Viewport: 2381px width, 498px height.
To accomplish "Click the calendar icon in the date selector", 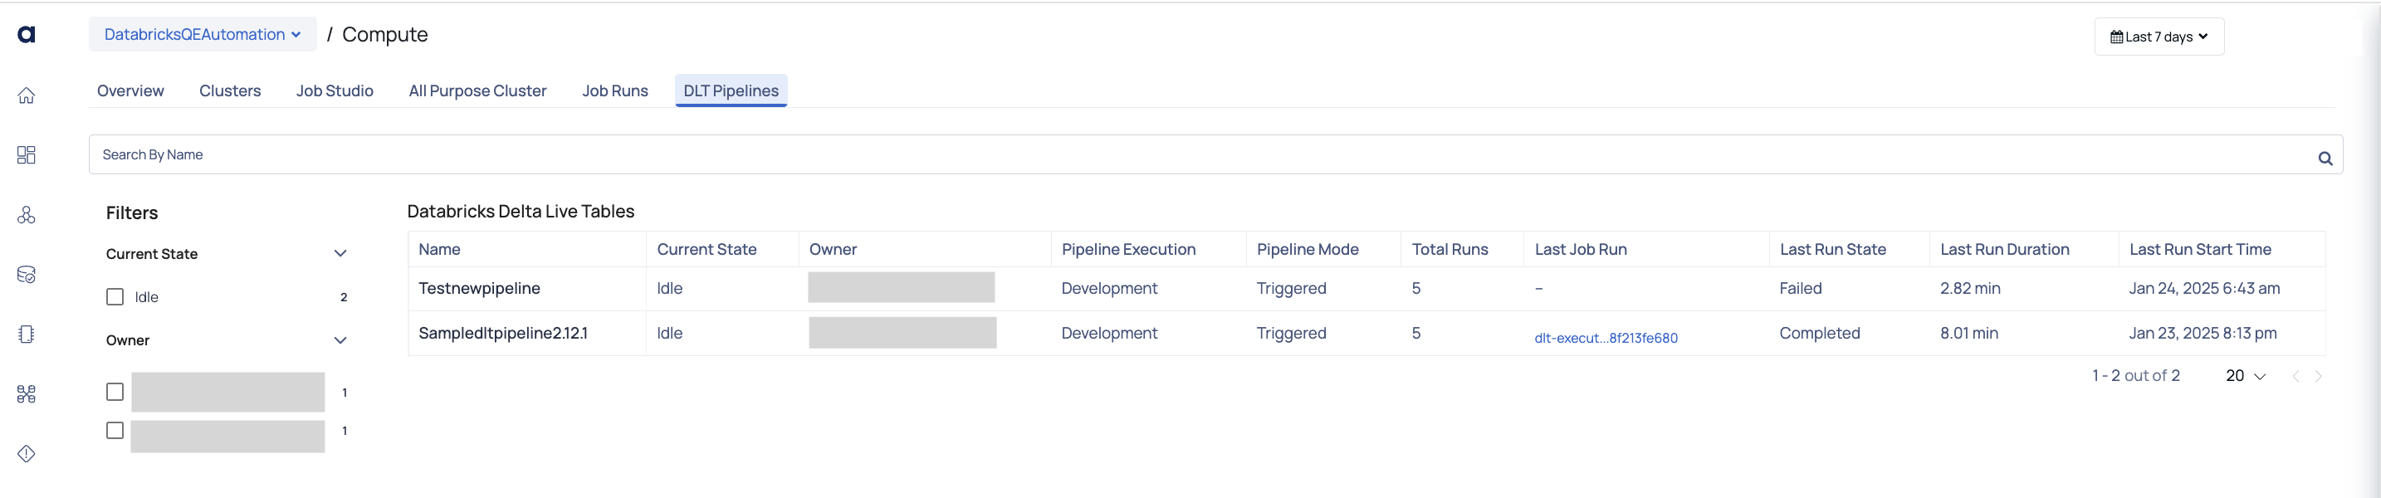I will (2115, 37).
